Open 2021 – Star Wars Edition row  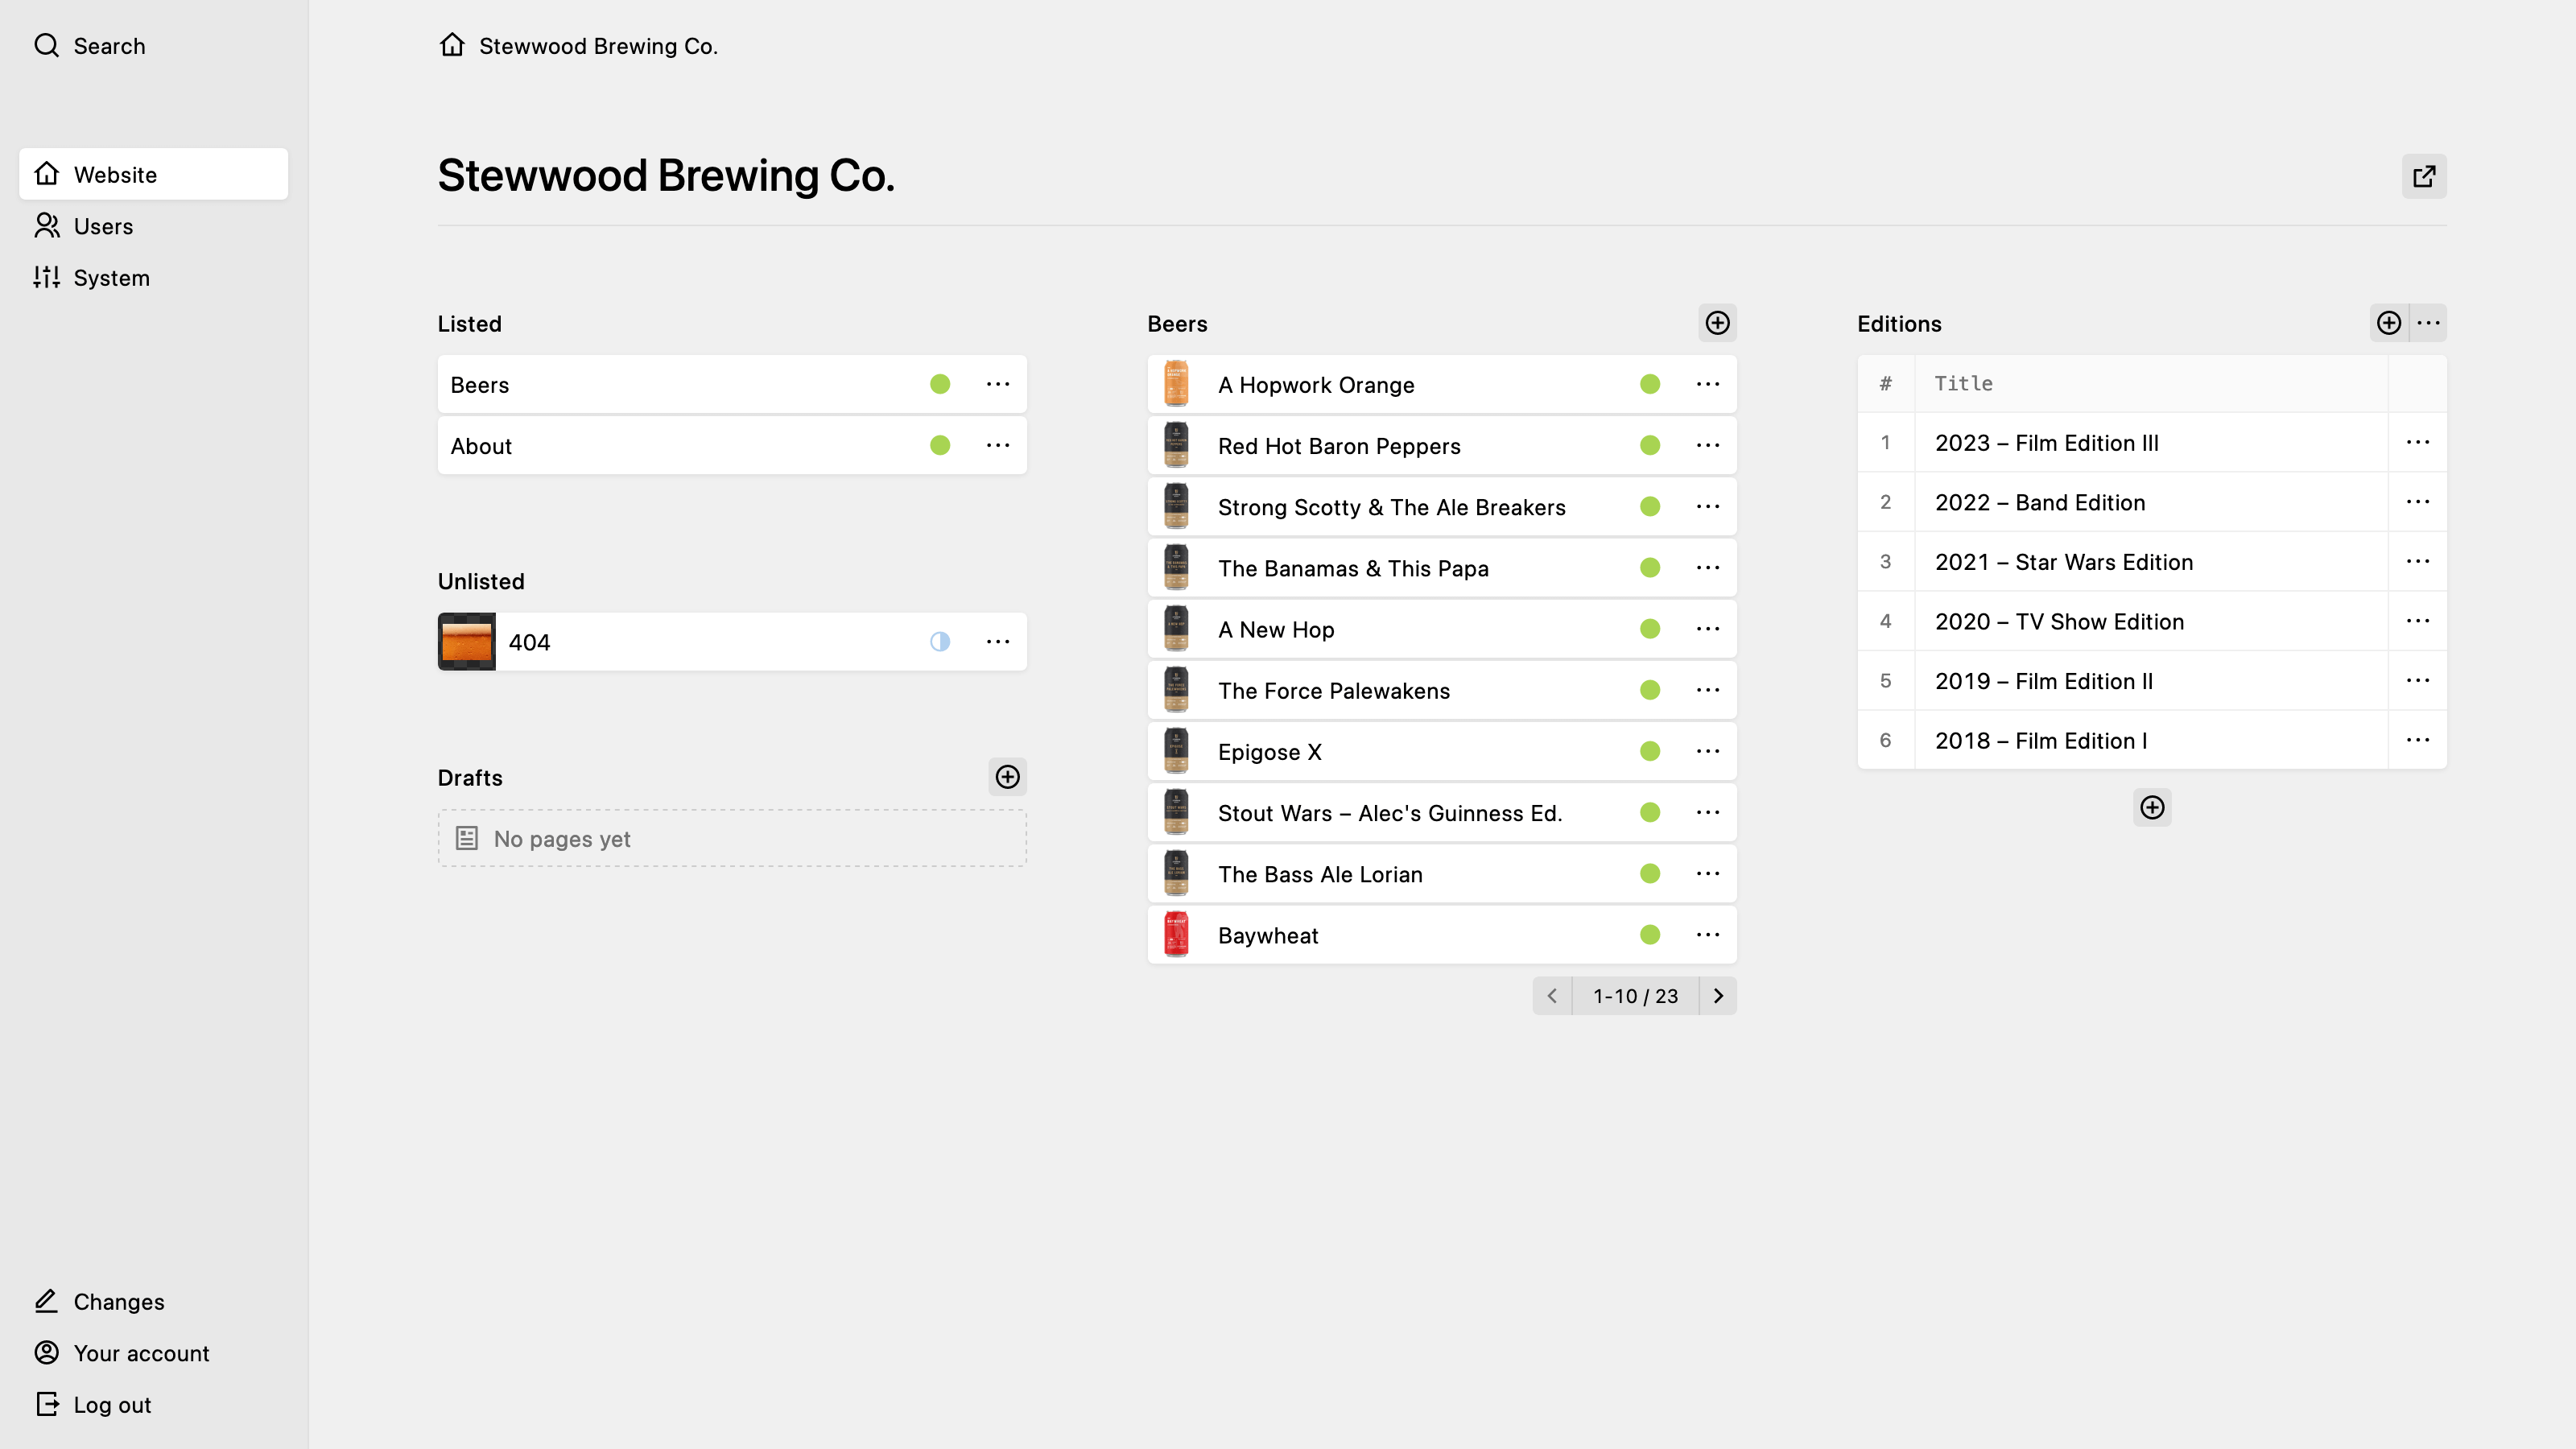coord(2152,562)
